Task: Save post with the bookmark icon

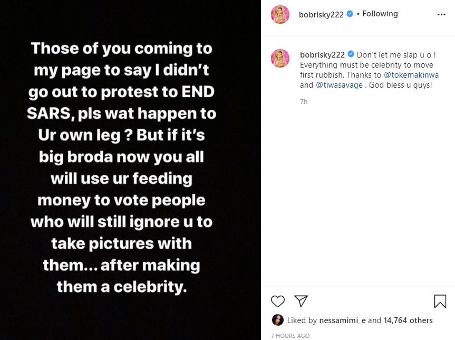Action: pos(440,301)
